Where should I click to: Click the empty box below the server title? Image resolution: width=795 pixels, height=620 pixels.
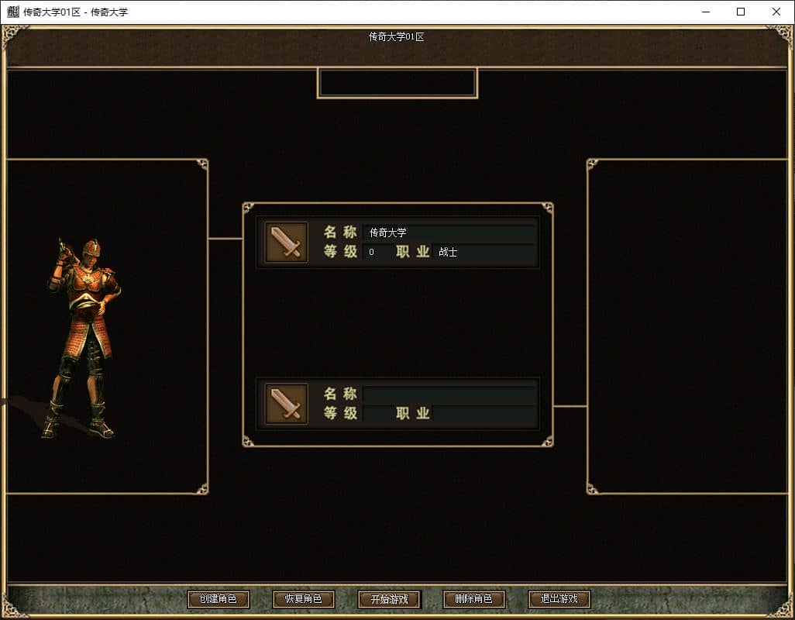pyautogui.click(x=397, y=83)
